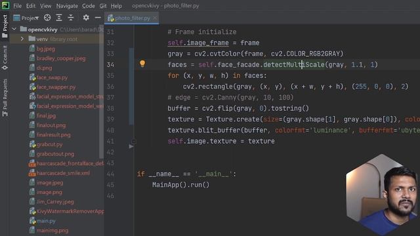Click the image file icon of bg.jpeg
Viewport: 420px width, 236px height.
32,49
